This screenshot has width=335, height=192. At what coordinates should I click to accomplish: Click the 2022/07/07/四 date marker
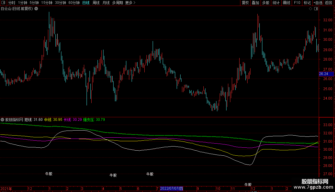click(171, 188)
